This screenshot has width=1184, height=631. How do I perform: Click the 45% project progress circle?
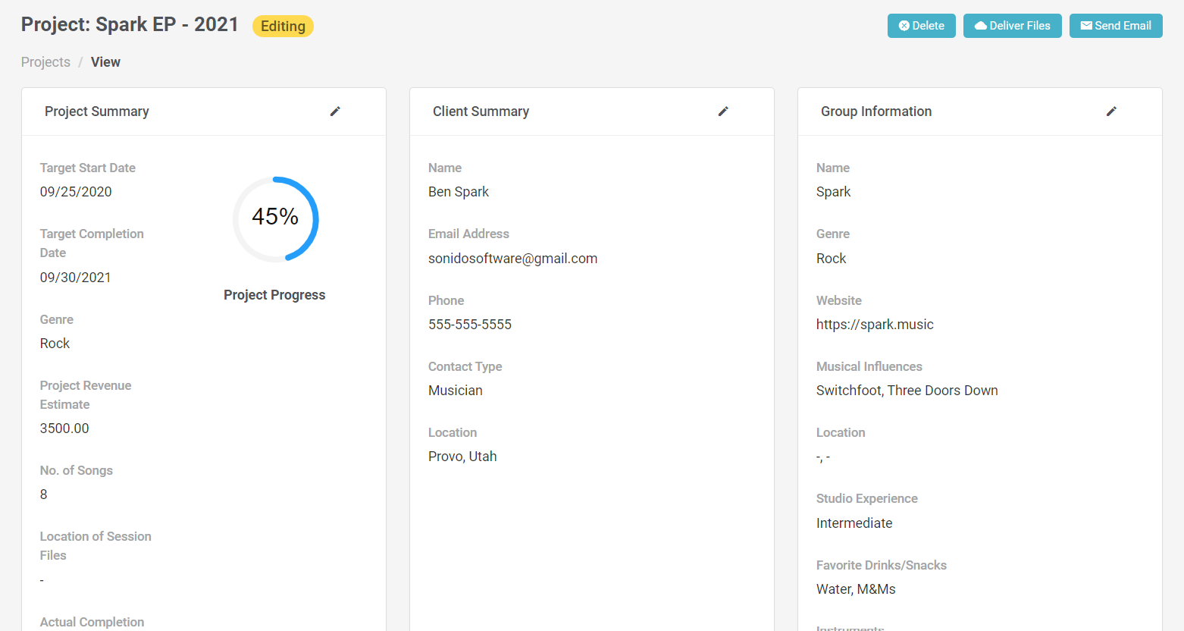tap(275, 219)
